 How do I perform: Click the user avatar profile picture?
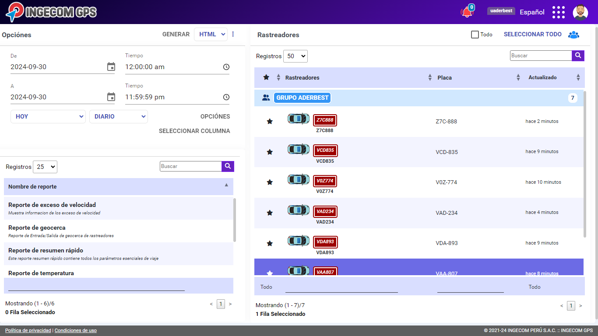pos(580,12)
